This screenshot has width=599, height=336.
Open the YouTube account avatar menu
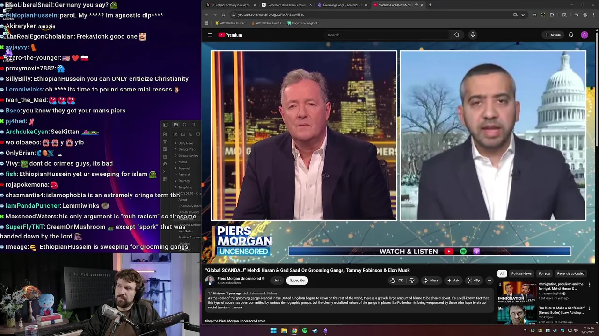584,35
